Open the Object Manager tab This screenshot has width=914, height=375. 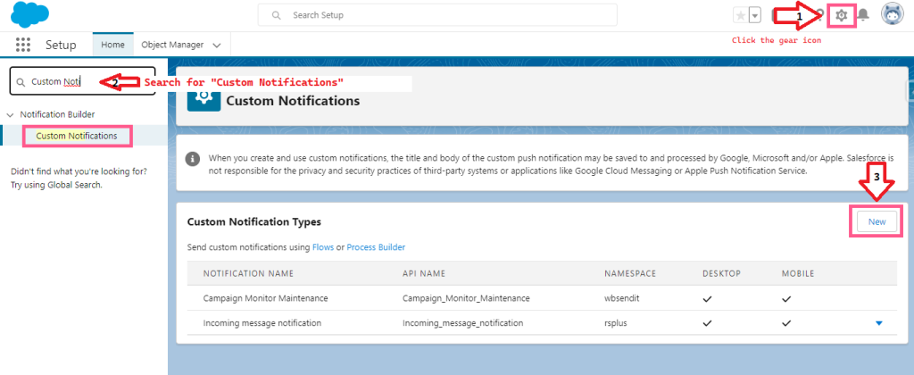point(172,45)
